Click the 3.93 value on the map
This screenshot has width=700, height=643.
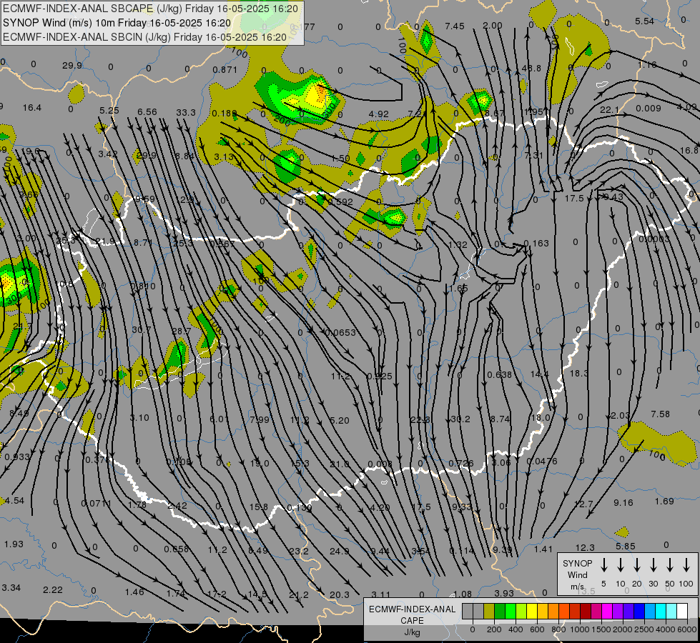pyautogui.click(x=504, y=593)
